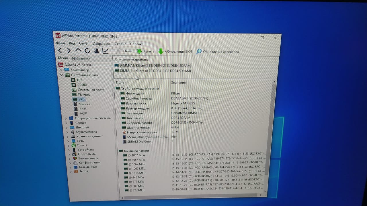
Task: Select the ЦП item in the tree
Action: (x=77, y=80)
